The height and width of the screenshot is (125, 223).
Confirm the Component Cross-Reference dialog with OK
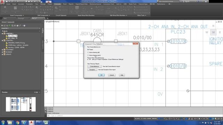(x=101, y=75)
